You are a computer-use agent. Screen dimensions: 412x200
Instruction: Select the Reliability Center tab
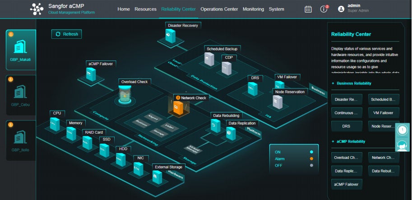(x=178, y=9)
